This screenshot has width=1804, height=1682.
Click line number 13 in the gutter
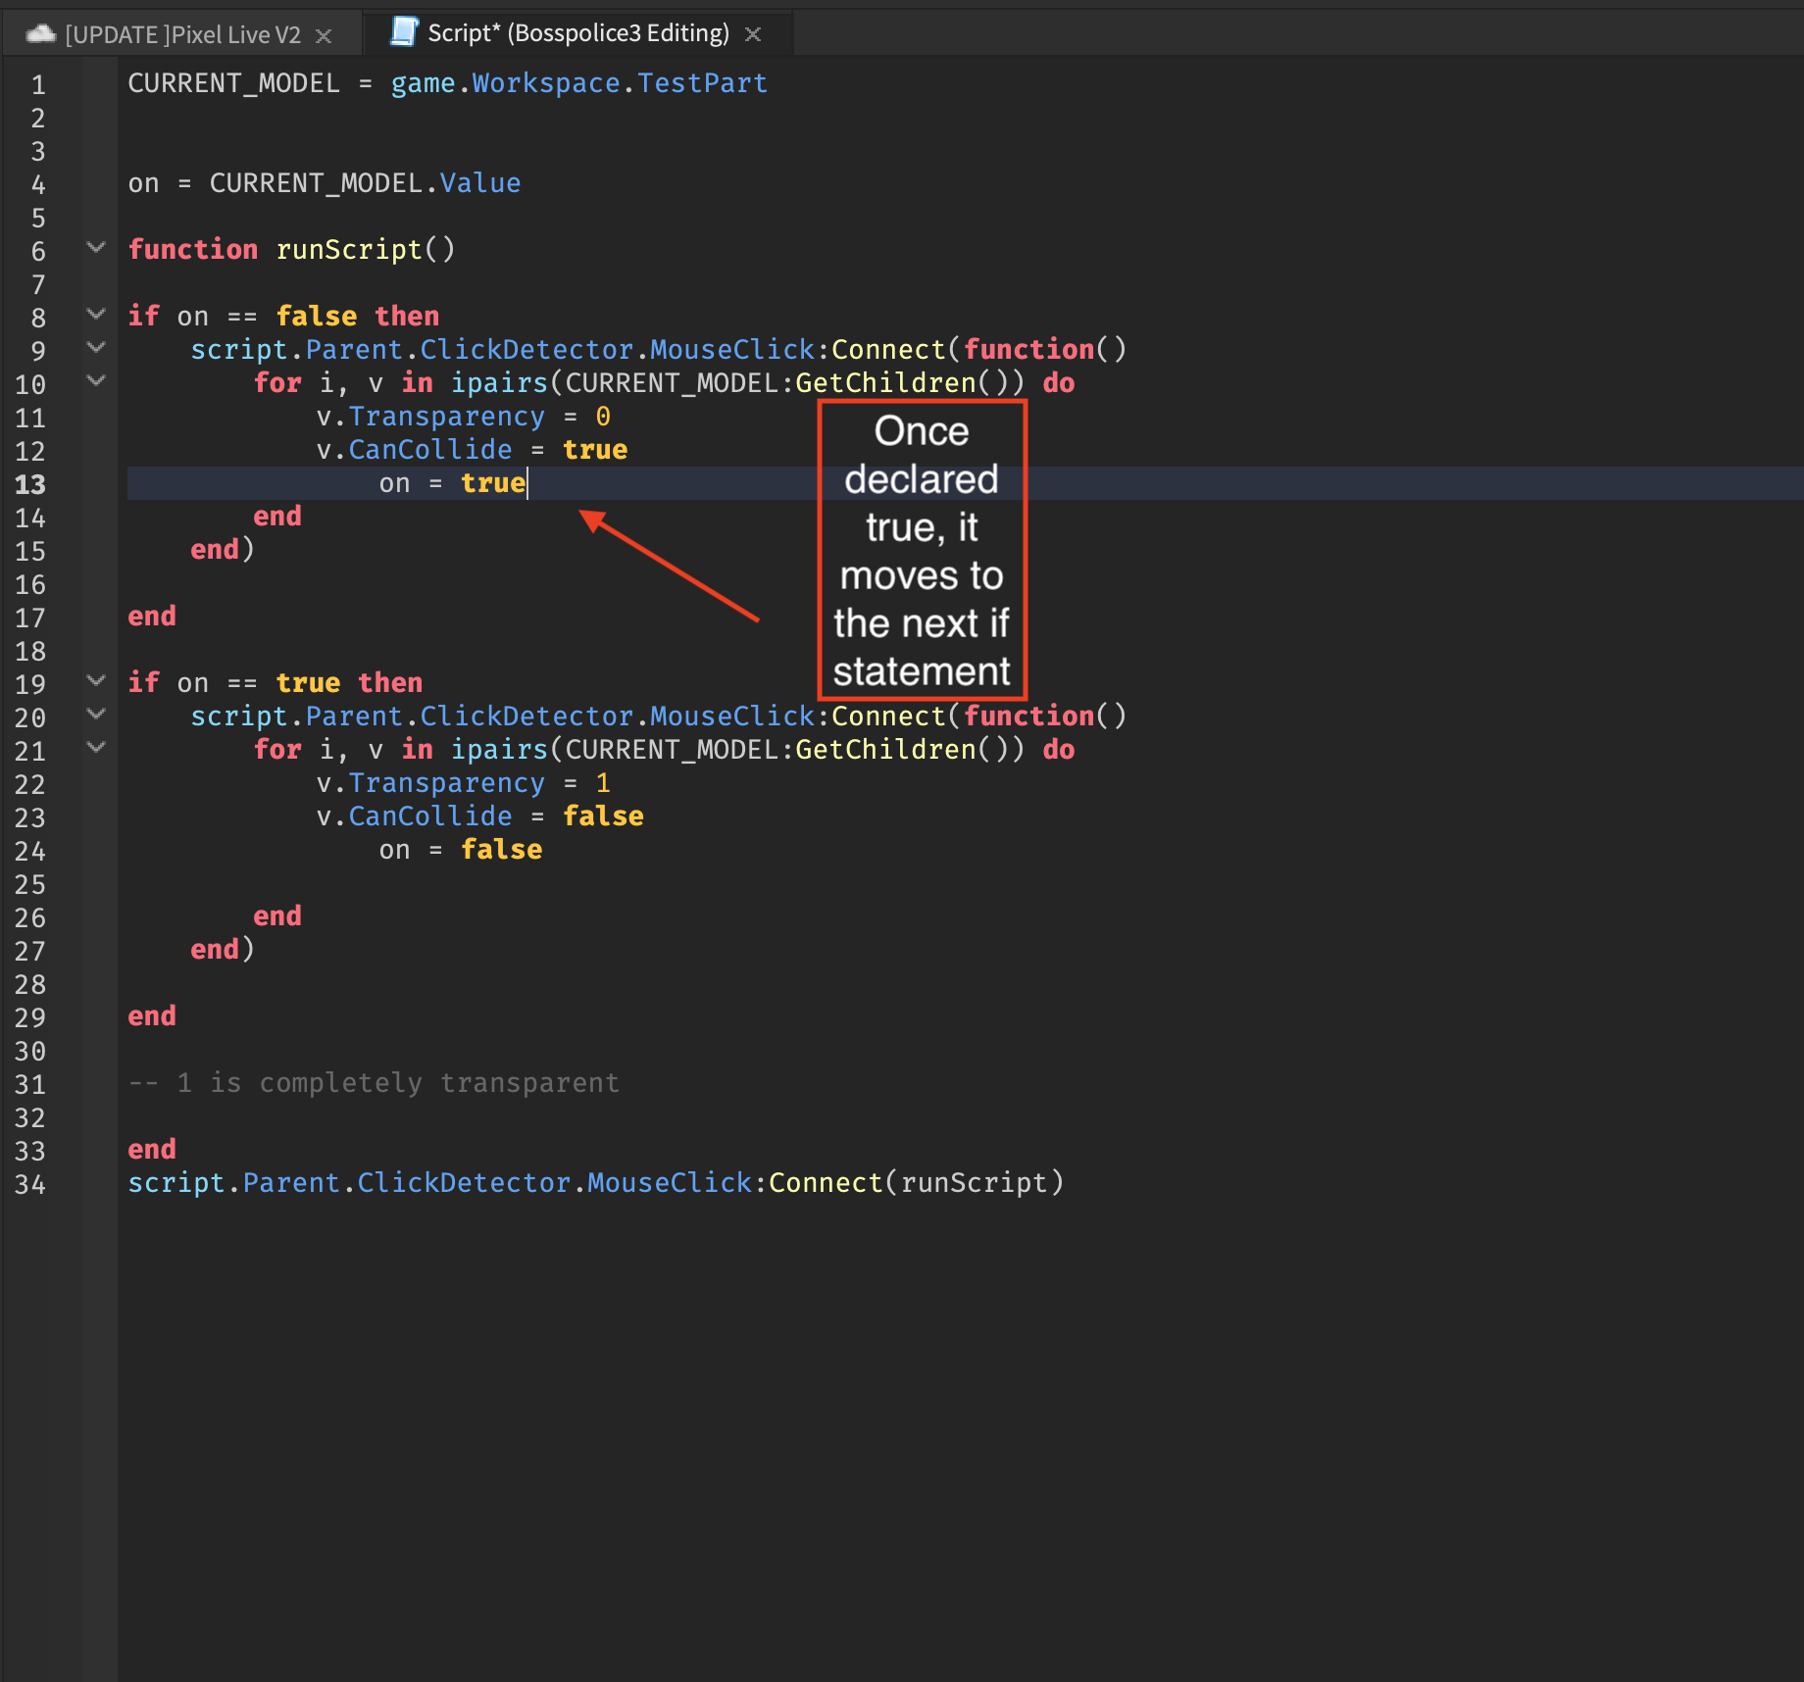(x=30, y=484)
